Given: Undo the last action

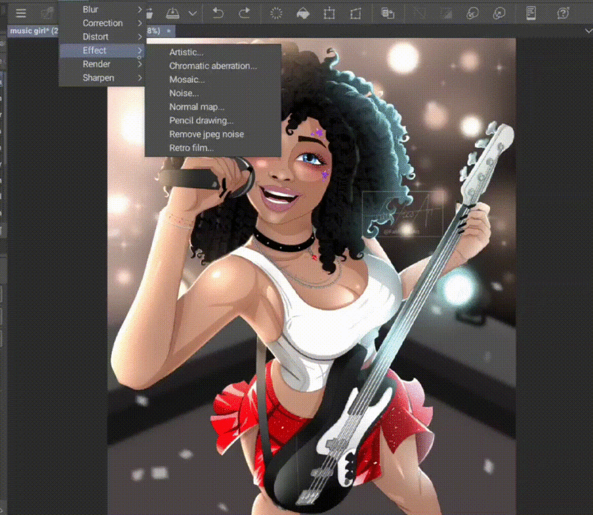Looking at the screenshot, I should pyautogui.click(x=218, y=13).
